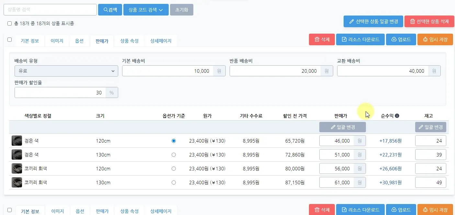Click the 교환 배송비 input field

383,71
